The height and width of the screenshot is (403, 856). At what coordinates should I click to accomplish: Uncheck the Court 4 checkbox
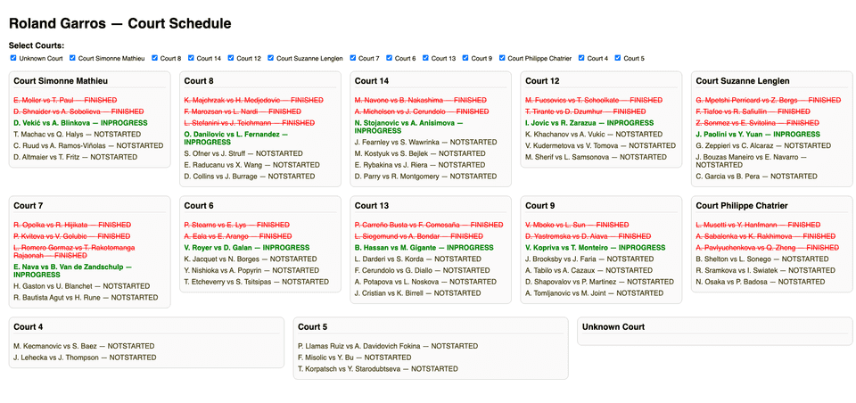tap(581, 59)
